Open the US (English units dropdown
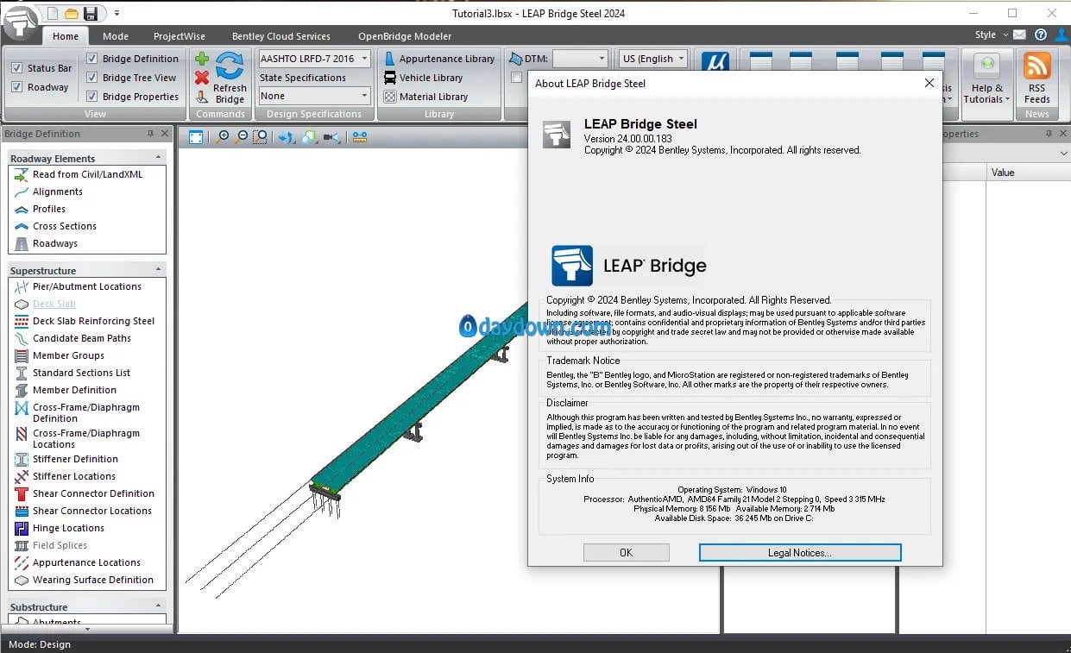This screenshot has height=653, width=1071. (x=682, y=59)
